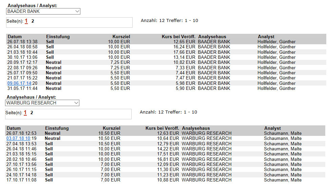The height and width of the screenshot is (196, 329).
Task: Click date 26.07.18 12:53 in Warburg table
Action: coord(21,133)
